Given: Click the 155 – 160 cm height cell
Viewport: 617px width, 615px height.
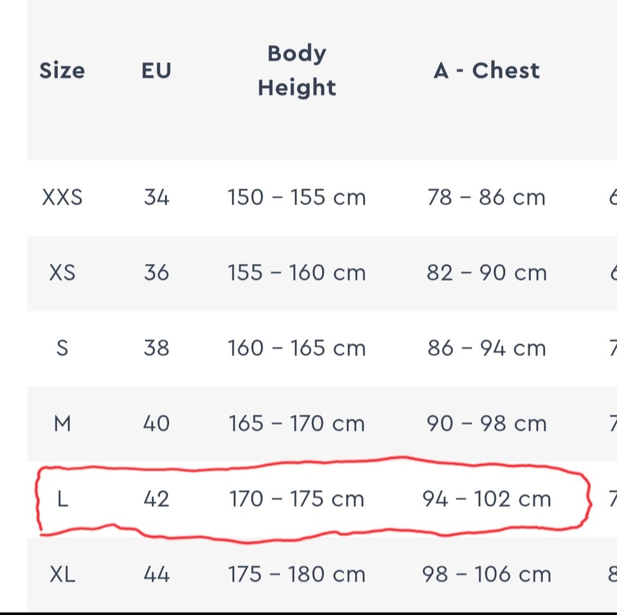Looking at the screenshot, I should click(x=297, y=272).
